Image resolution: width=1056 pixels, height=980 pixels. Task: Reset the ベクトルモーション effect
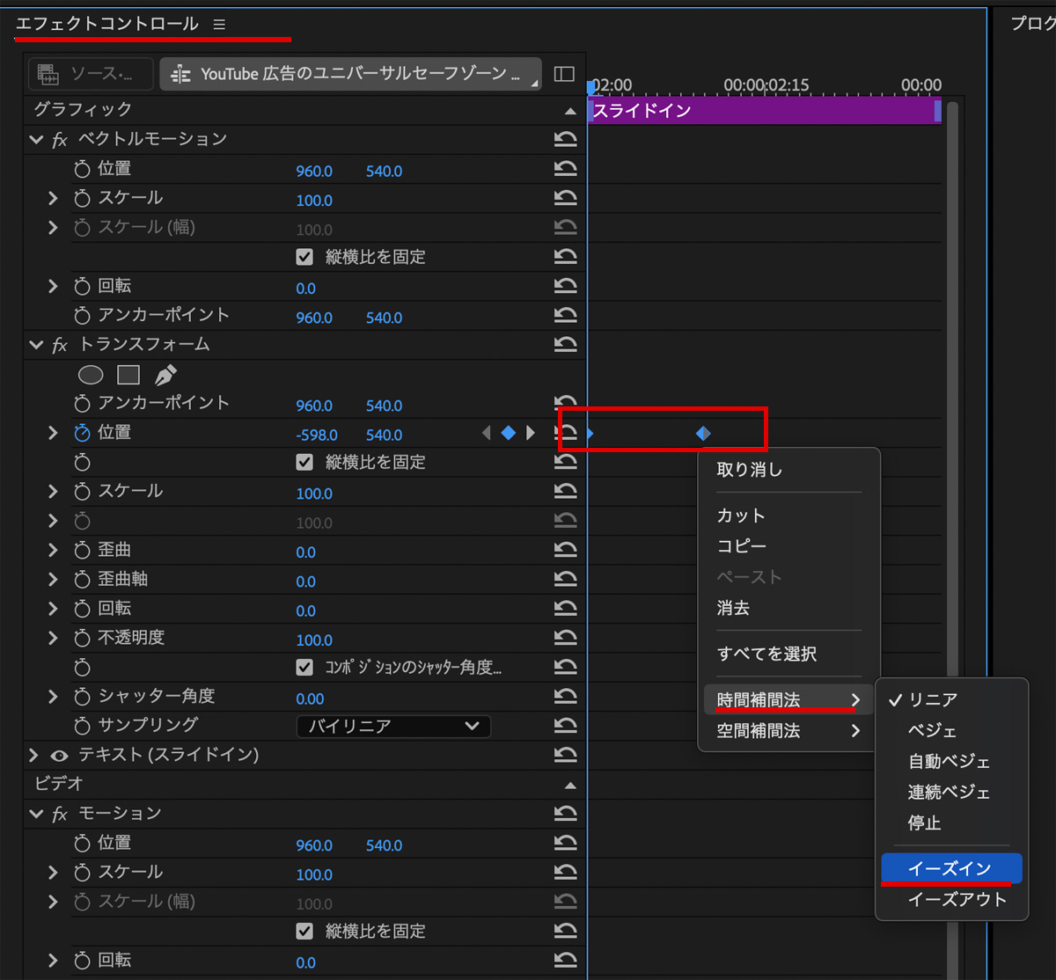[565, 139]
